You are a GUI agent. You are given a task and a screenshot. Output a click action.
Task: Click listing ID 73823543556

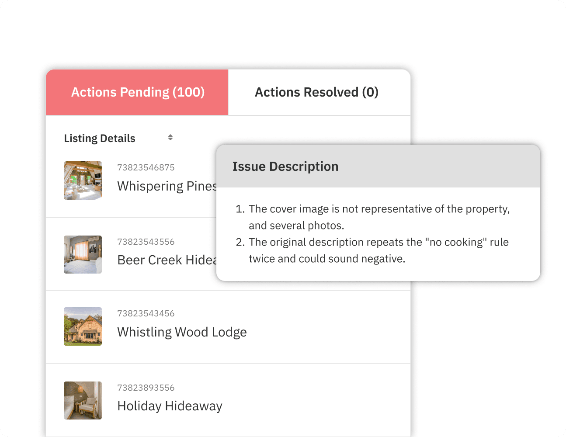tap(146, 242)
